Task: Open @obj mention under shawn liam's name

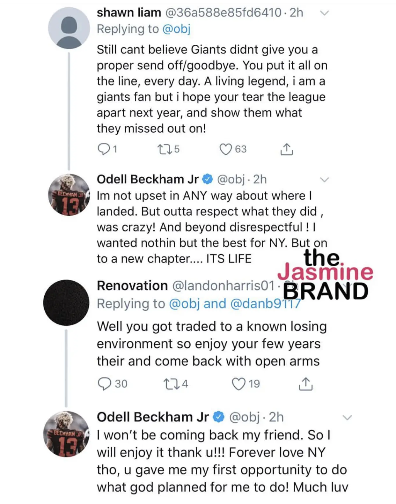Action: coord(176,29)
